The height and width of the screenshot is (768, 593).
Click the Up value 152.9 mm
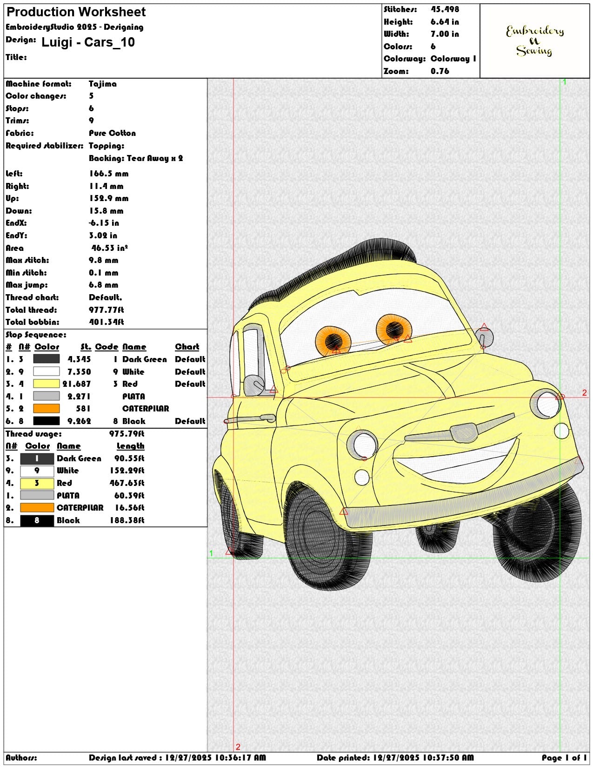tap(108, 198)
